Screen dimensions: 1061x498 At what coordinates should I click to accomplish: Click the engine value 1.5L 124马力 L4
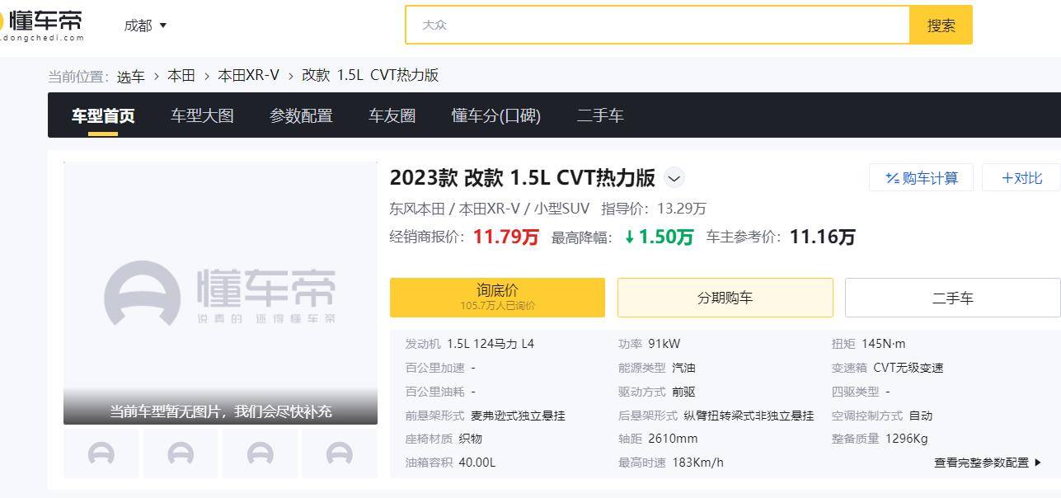tap(491, 344)
